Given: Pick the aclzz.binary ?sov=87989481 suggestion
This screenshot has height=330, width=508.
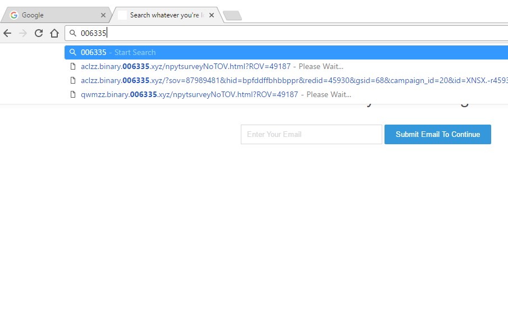Looking at the screenshot, I should 281,80.
